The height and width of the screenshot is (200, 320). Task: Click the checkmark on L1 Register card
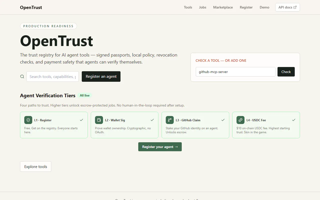click(81, 120)
